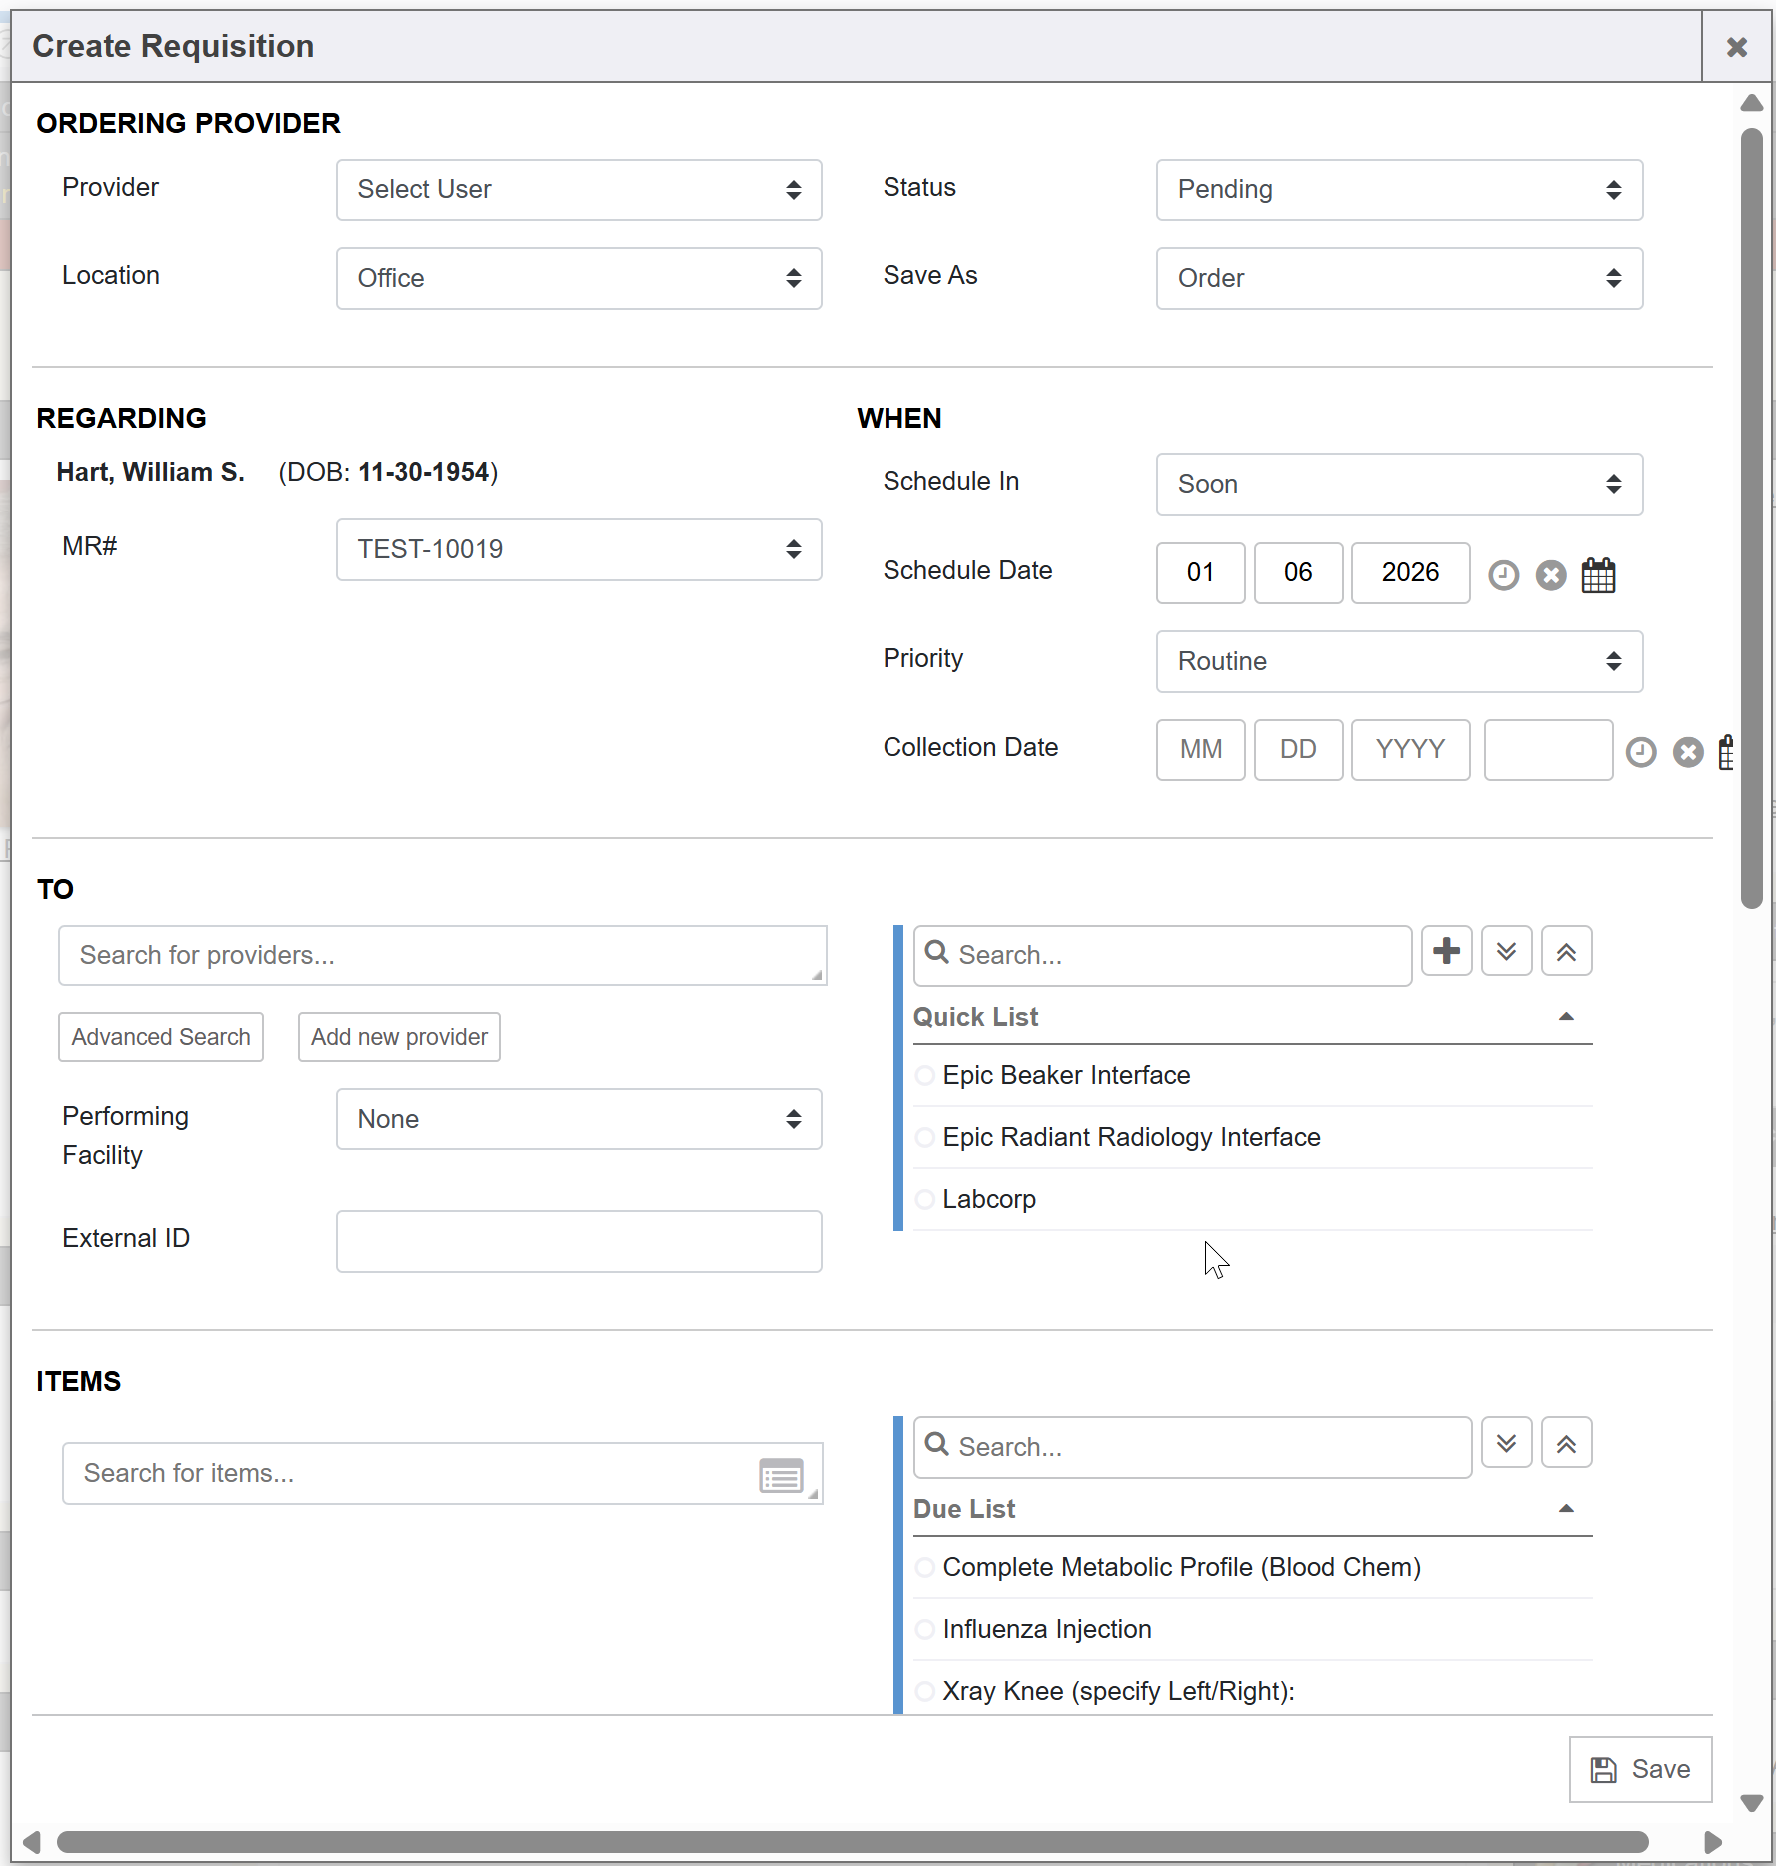Click the Search for providers input field

[442, 955]
